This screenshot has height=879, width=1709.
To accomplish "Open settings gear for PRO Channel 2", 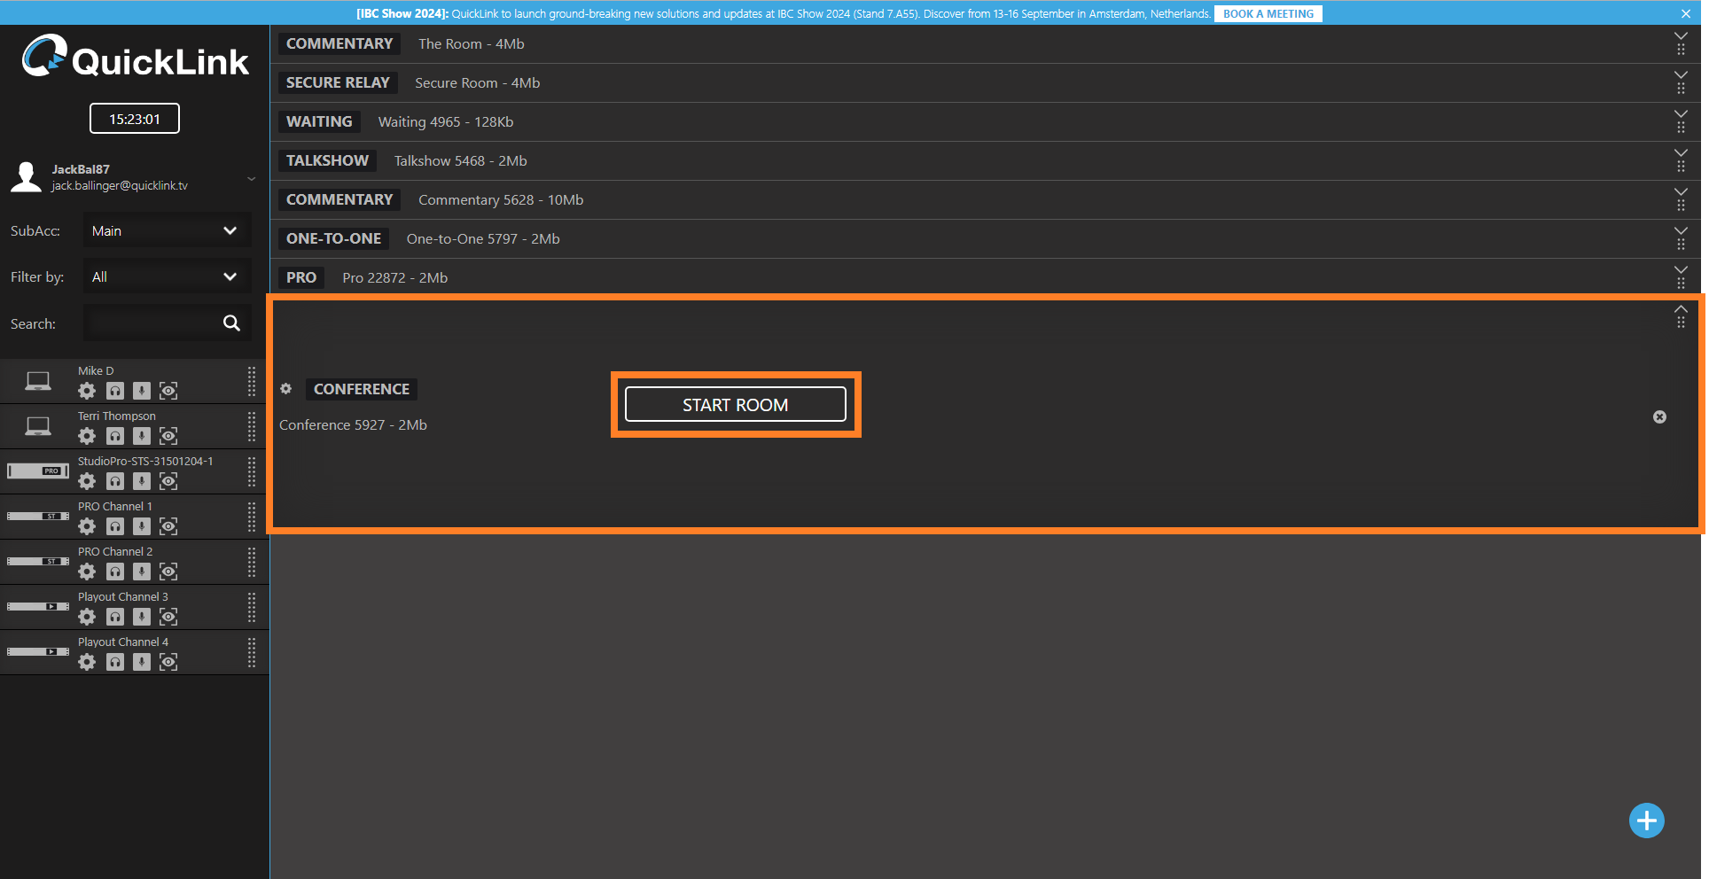I will [x=87, y=572].
